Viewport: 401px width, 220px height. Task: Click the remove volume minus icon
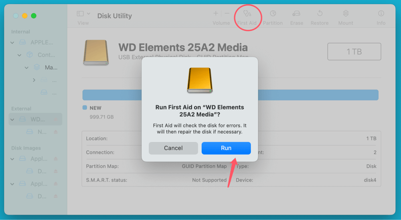[227, 14]
